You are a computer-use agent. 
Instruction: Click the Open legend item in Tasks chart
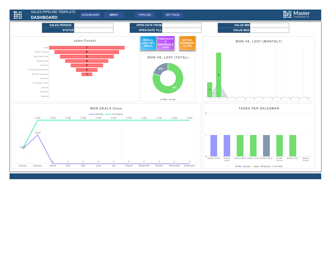[x=256, y=166]
